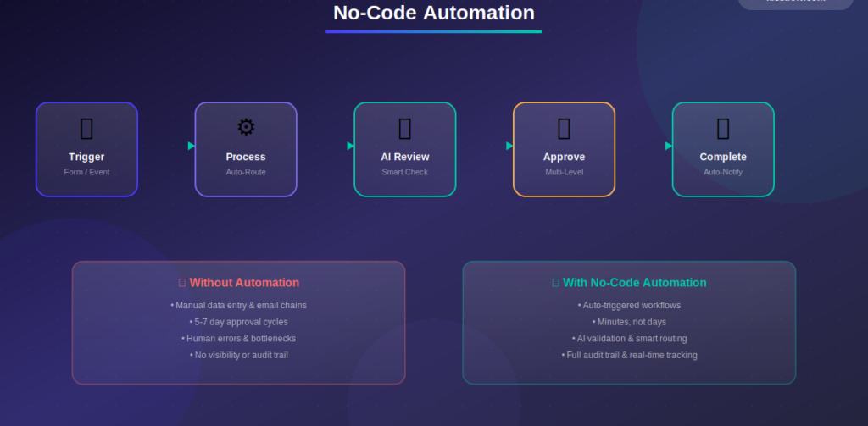Select the AI Review step title
The width and height of the screenshot is (868, 426).
click(404, 158)
